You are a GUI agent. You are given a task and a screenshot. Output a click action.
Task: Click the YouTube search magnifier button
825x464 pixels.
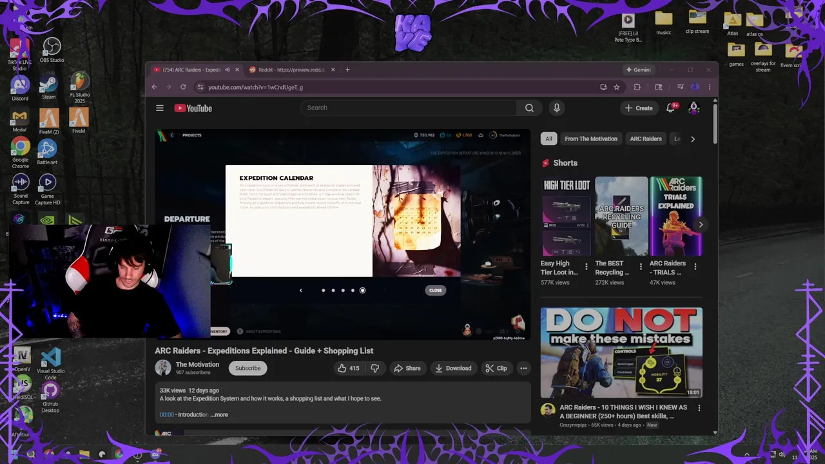pos(529,108)
